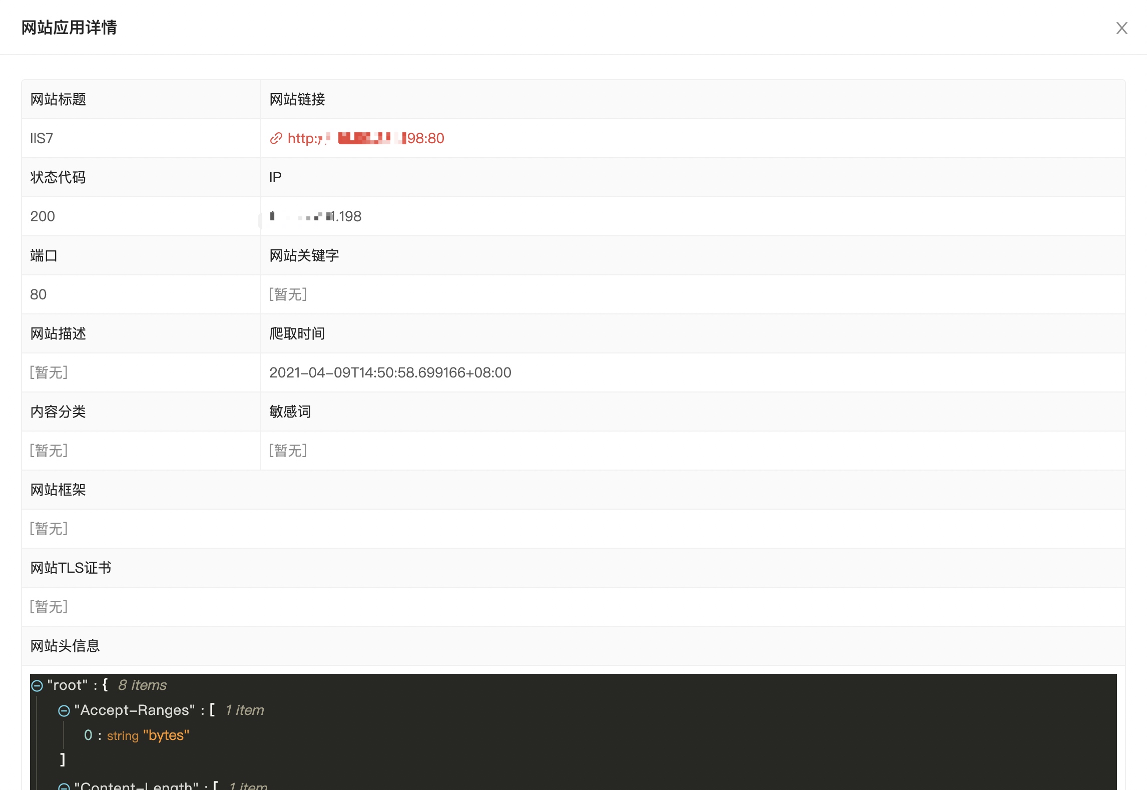Collapse the "Content-Length" array node
Image resolution: width=1147 pixels, height=790 pixels.
pos(64,786)
